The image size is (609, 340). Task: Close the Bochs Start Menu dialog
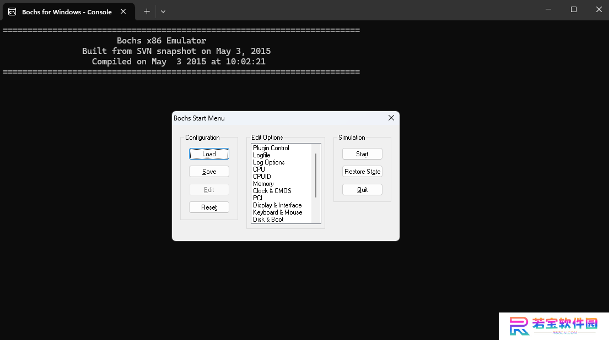pyautogui.click(x=391, y=118)
